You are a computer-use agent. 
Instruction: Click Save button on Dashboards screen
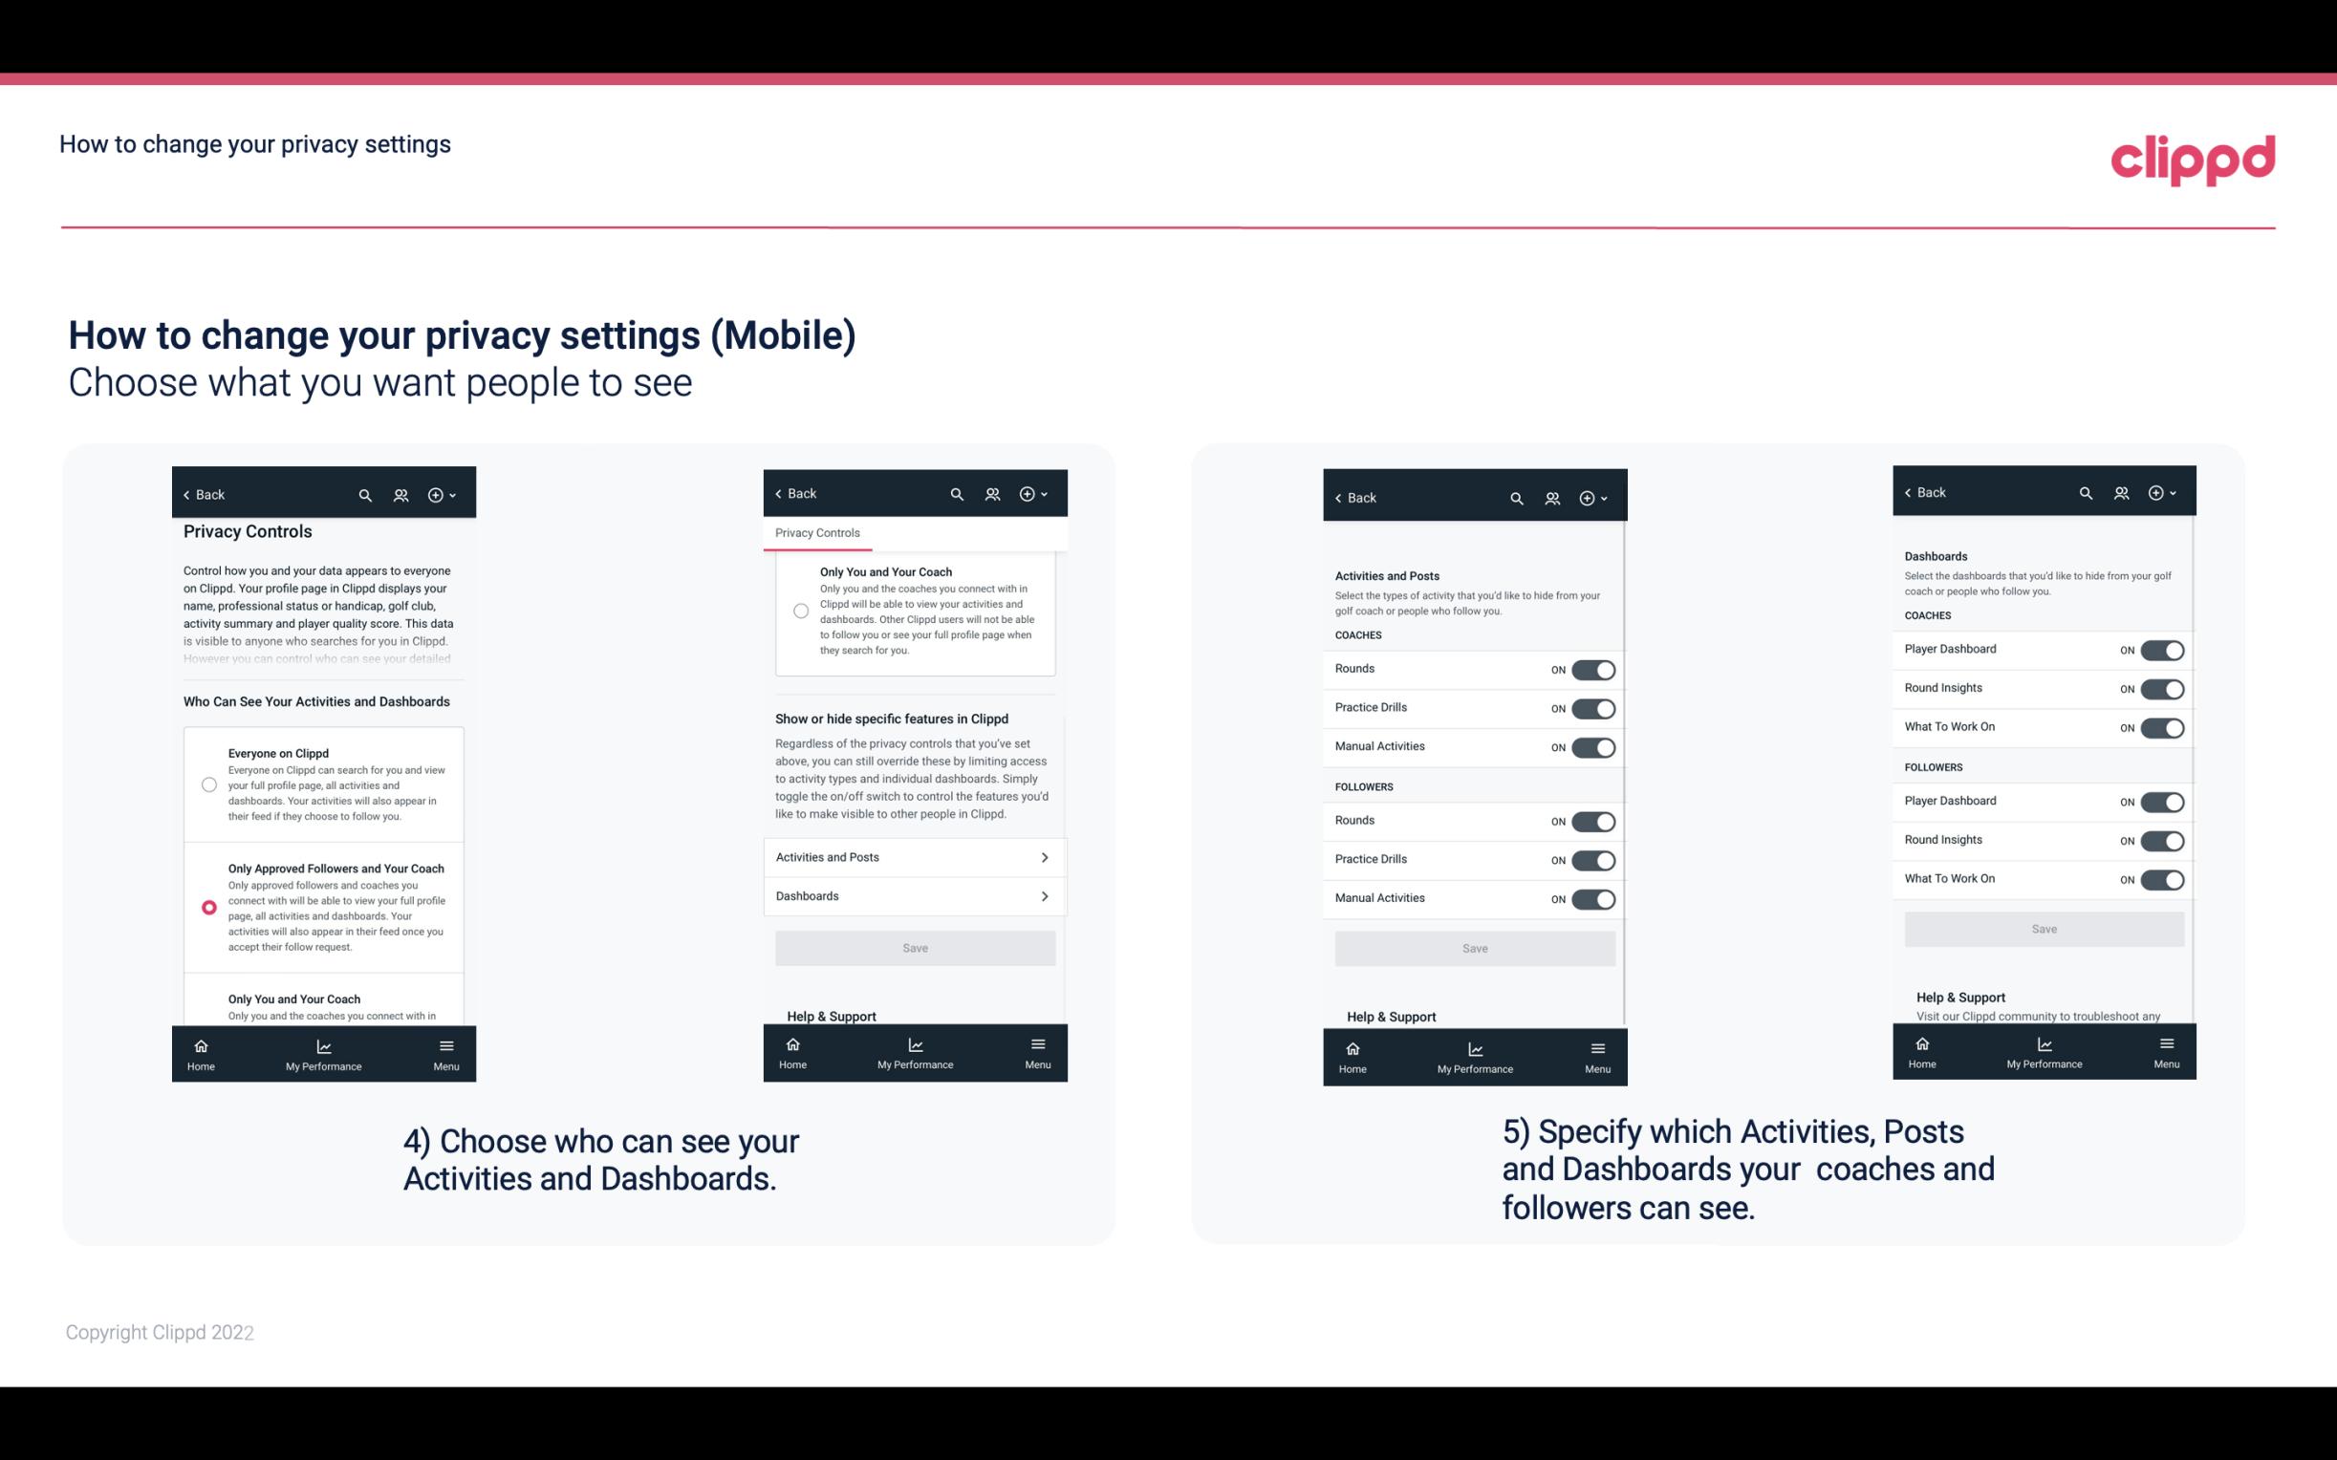2045,929
